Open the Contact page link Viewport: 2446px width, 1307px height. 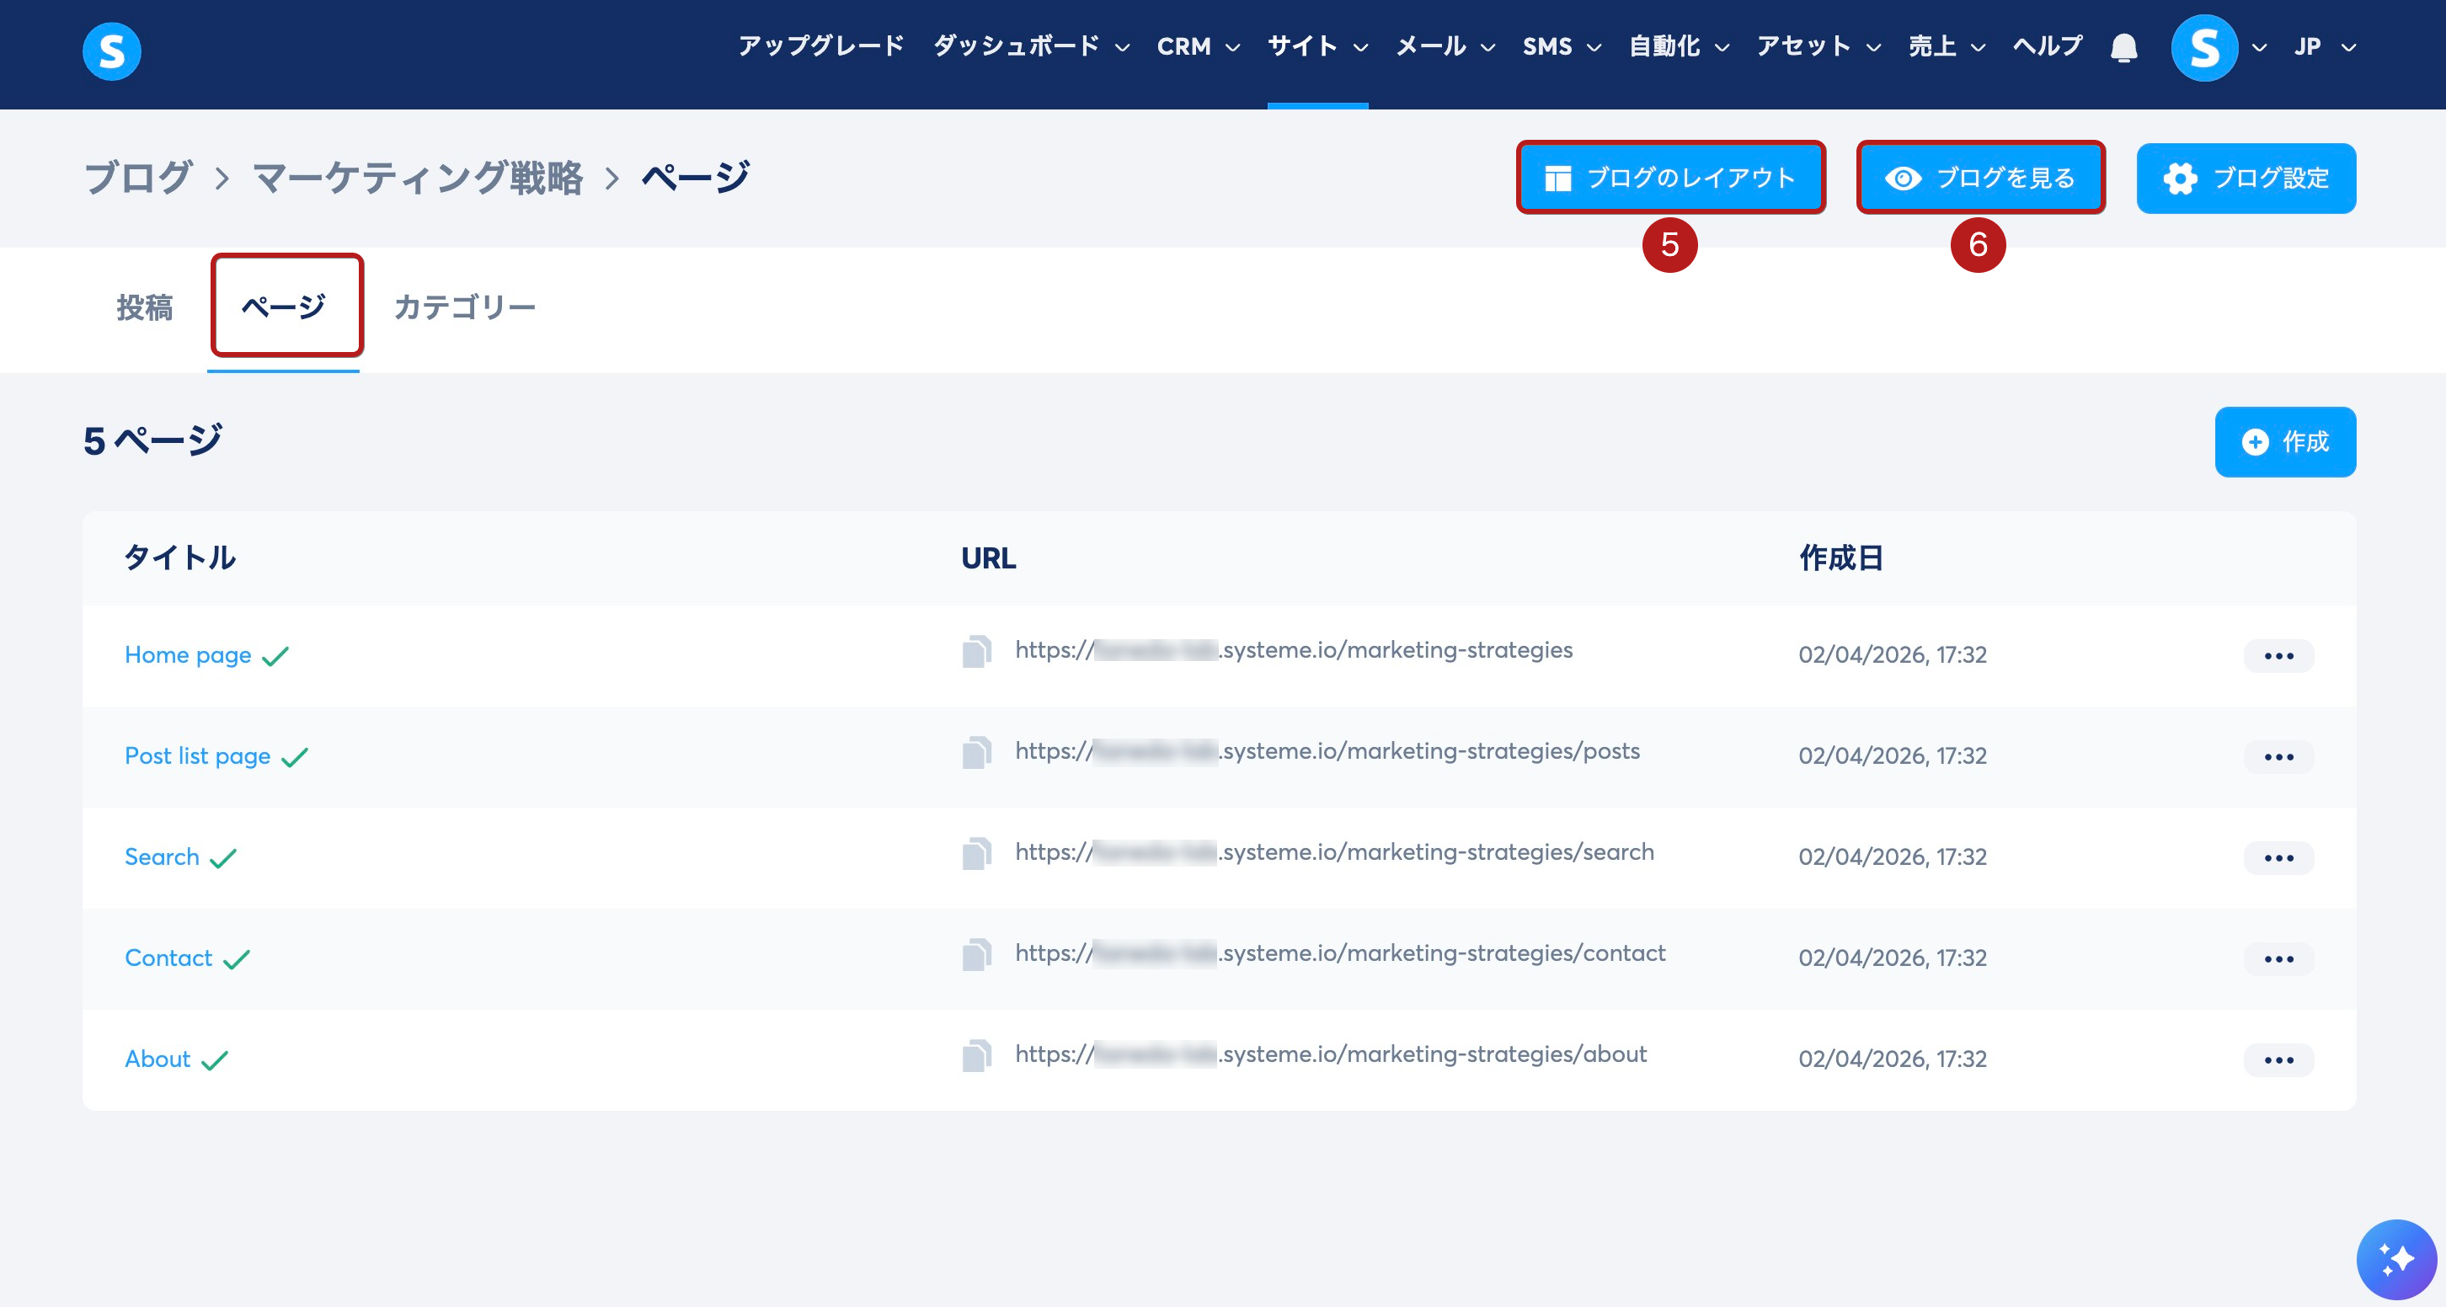168,958
